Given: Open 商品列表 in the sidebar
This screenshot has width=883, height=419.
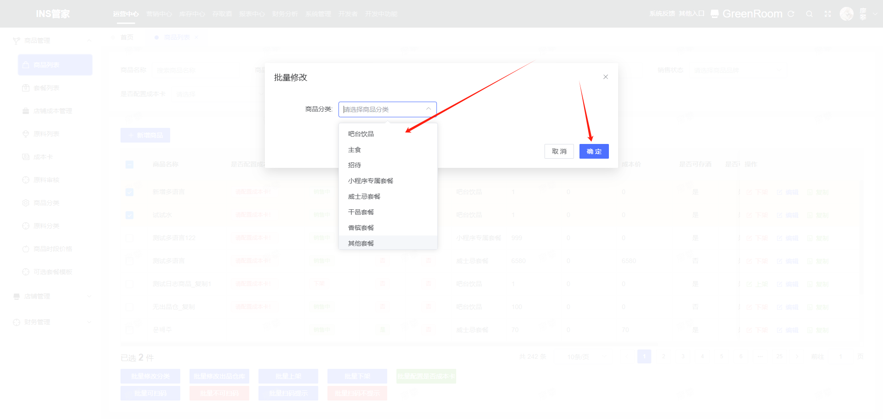Looking at the screenshot, I should coord(55,65).
